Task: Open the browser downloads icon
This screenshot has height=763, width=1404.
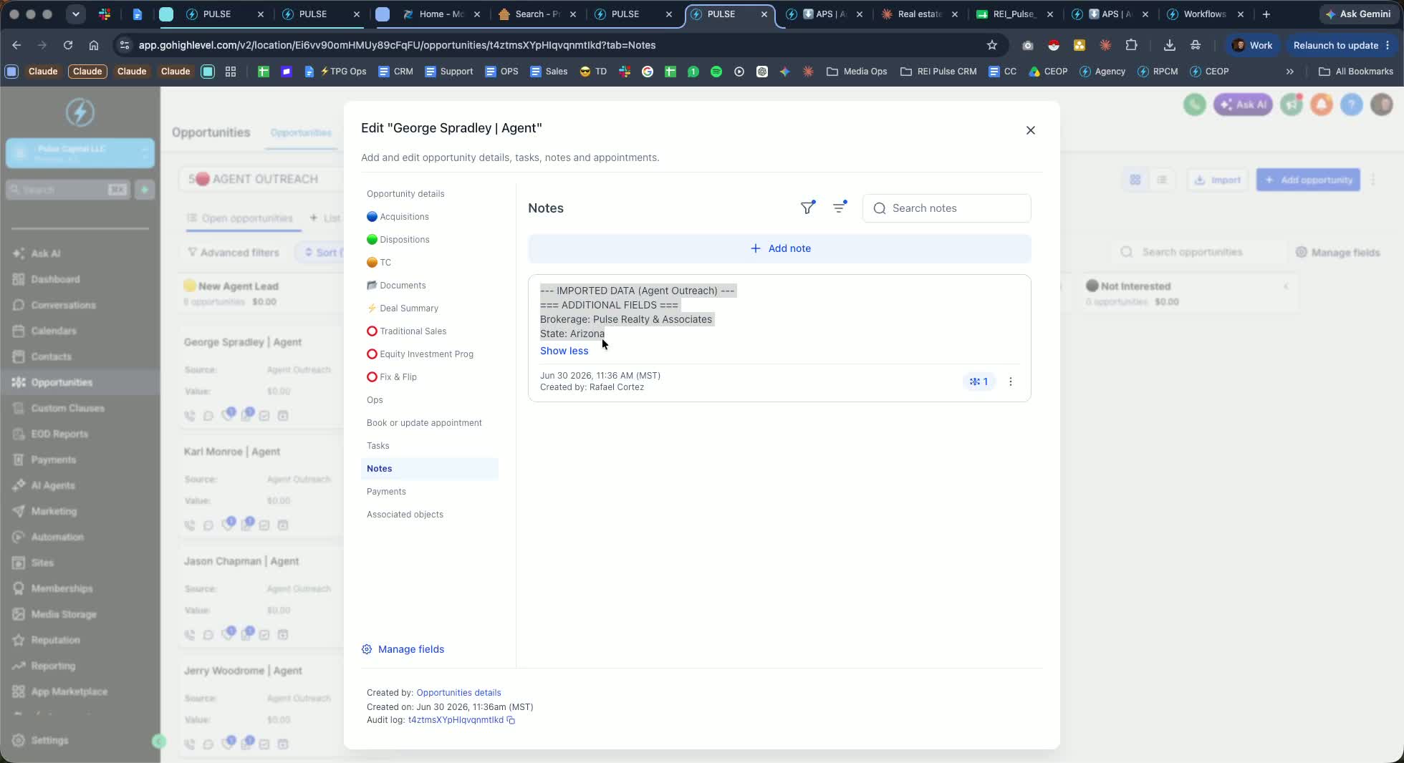Action: pos(1170,45)
